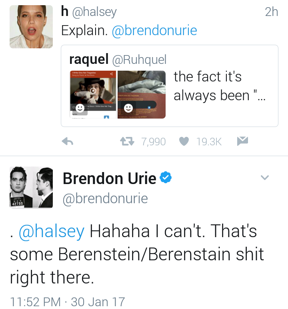This screenshot has height=309, width=288.
Task: Open the second image in raquel's quoted tweet
Action: point(142,95)
